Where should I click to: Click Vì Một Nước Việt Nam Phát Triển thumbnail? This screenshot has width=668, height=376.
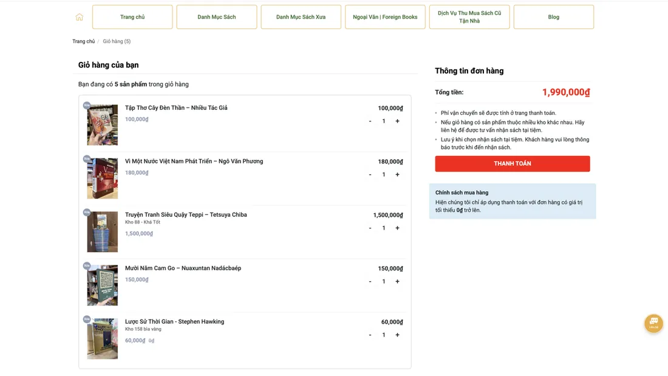pos(102,178)
